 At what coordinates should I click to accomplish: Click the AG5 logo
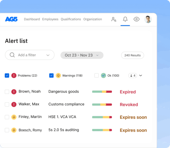11,19
